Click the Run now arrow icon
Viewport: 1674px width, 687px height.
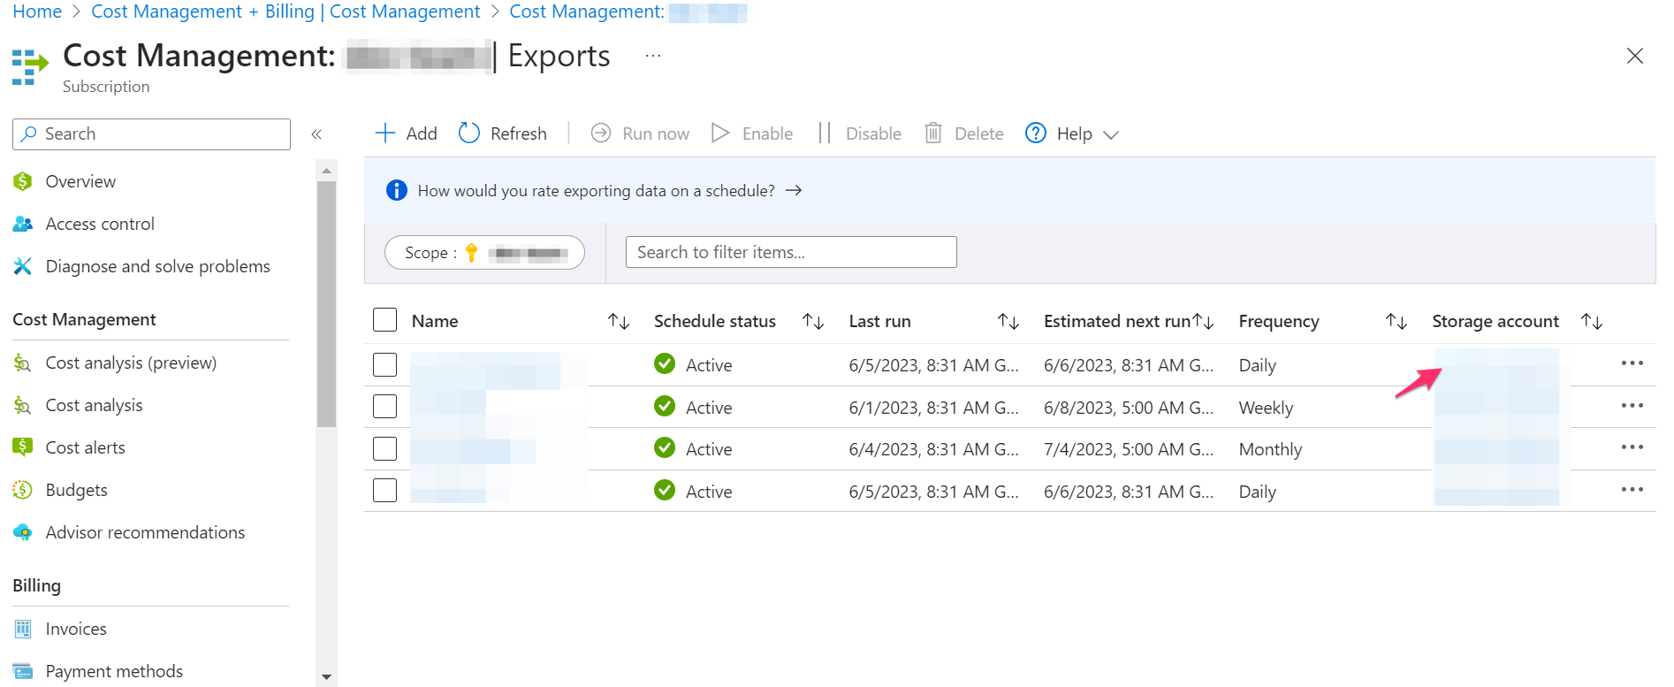click(x=601, y=134)
